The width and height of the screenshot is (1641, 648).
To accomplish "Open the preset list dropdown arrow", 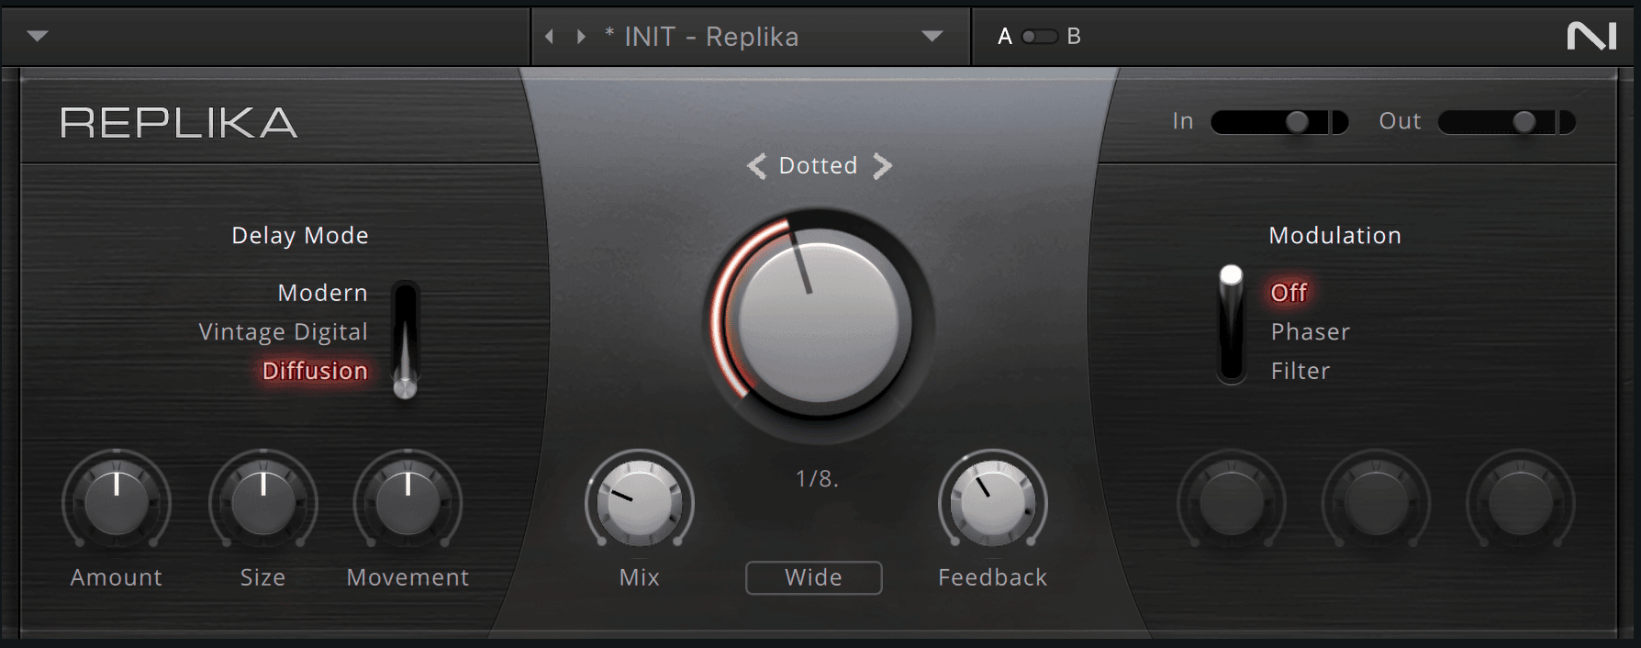I will 932,37.
